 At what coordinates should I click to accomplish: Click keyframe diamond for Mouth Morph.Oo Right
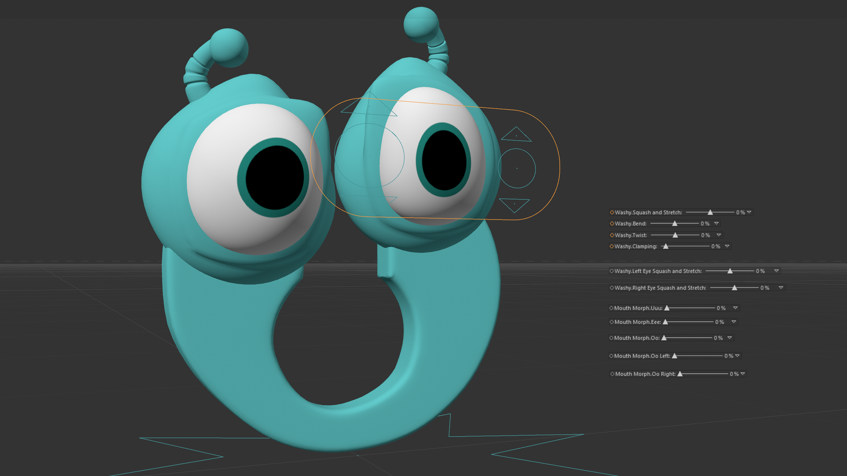point(612,374)
